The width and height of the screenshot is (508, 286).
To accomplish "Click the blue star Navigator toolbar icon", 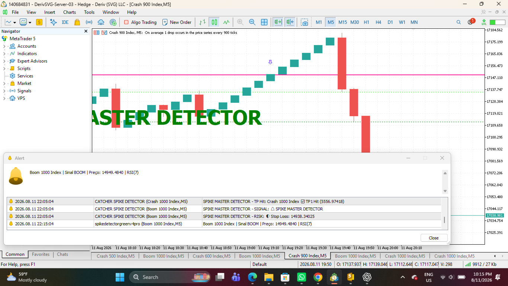I will tap(53, 22).
